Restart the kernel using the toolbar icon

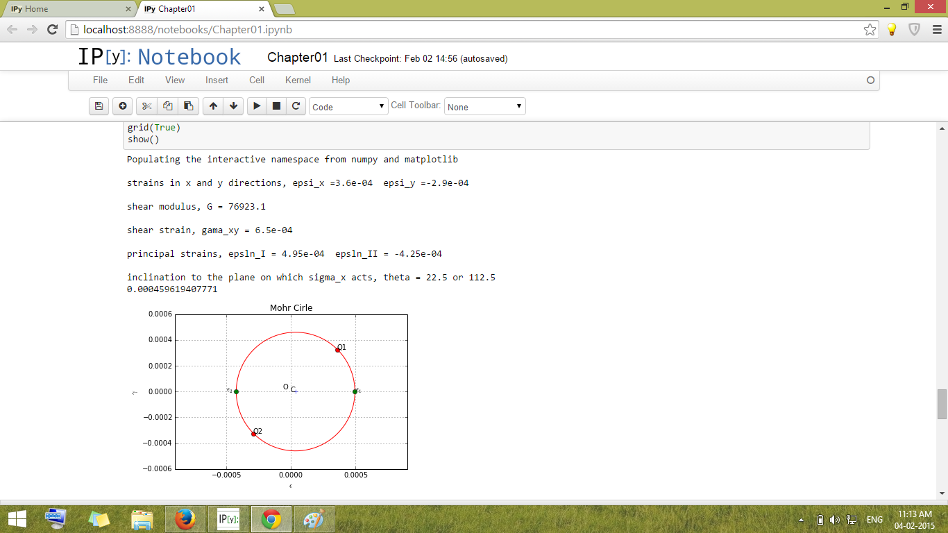(x=296, y=106)
